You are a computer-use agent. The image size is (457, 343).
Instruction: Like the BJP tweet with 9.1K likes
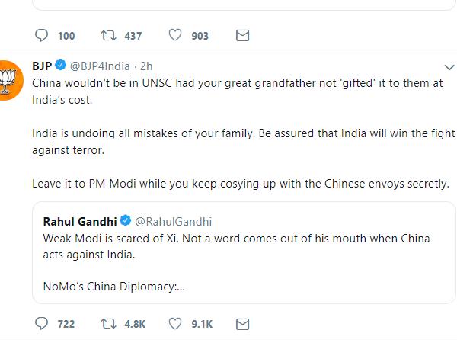[175, 323]
